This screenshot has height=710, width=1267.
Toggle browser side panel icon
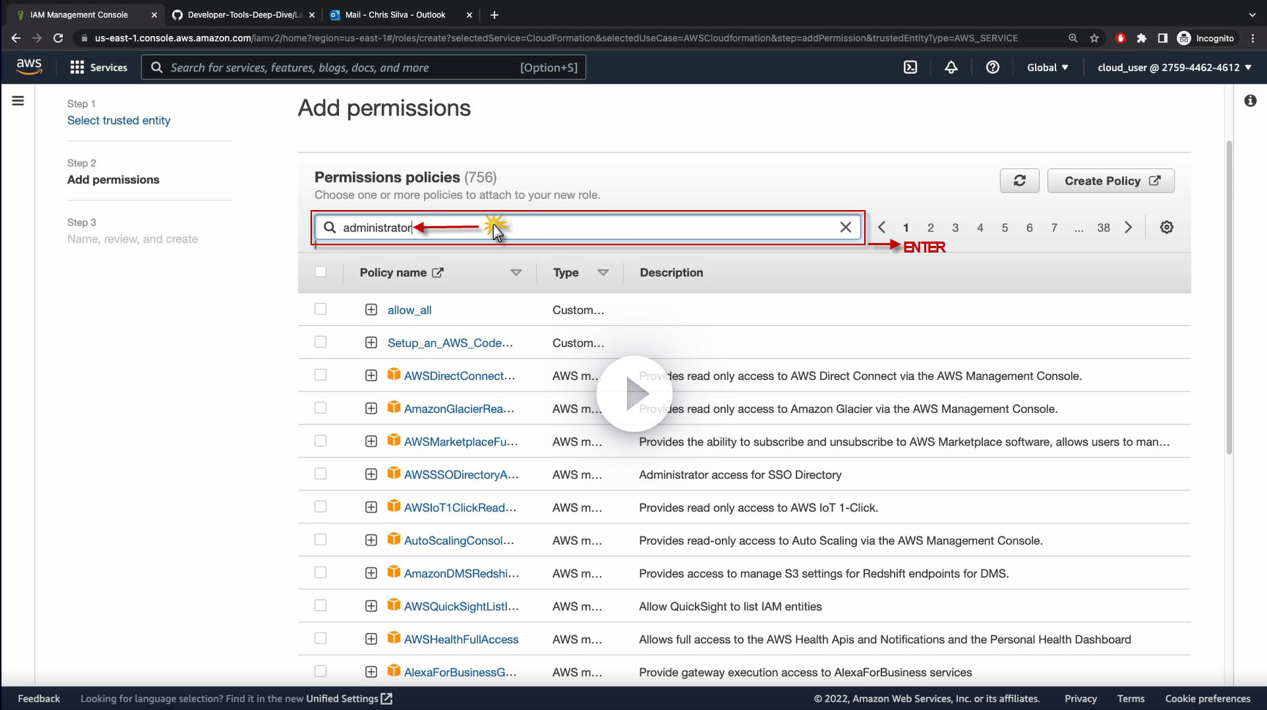[x=1162, y=38]
